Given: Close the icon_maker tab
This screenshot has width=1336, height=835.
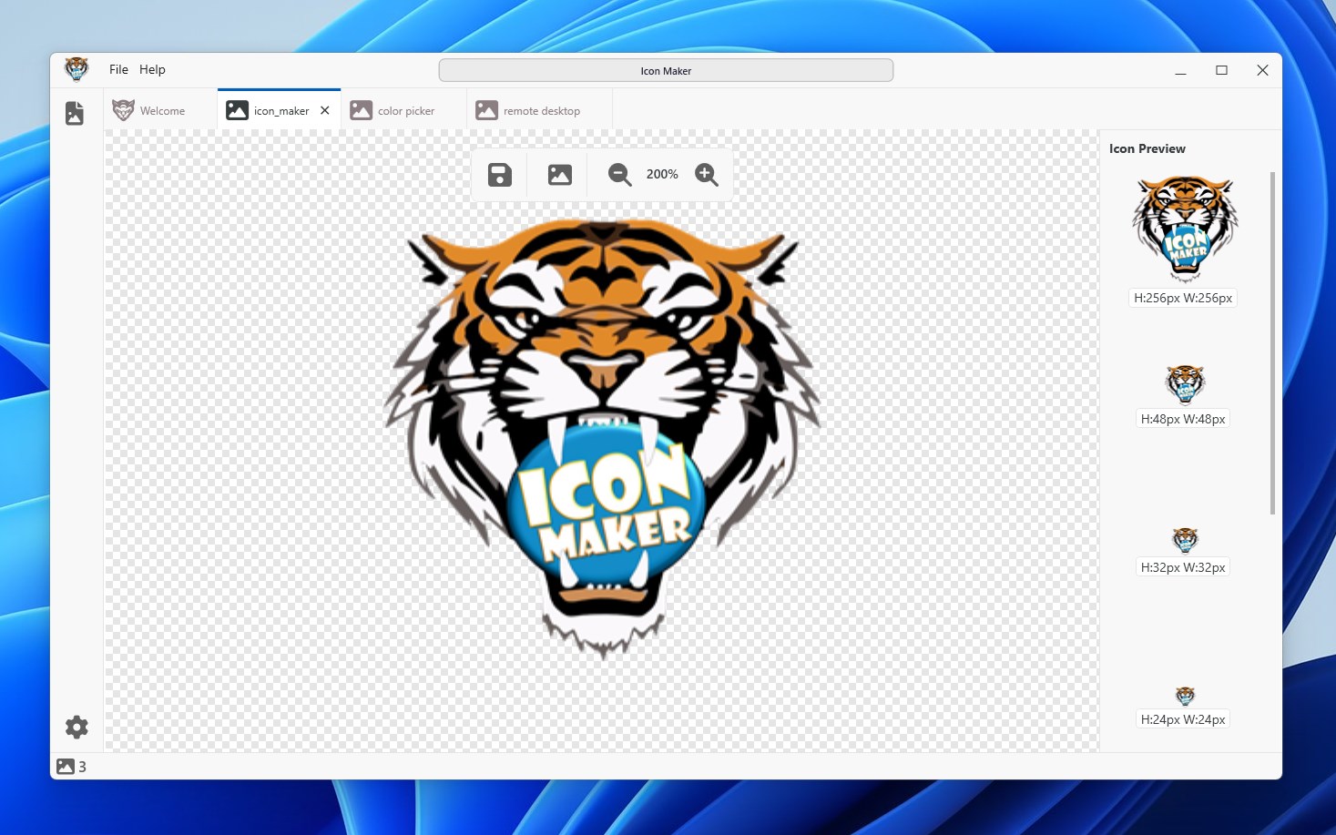Looking at the screenshot, I should click(x=324, y=109).
